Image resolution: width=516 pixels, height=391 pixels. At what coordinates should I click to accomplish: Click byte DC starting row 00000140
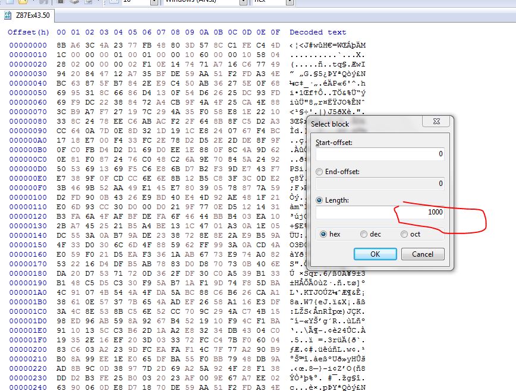click(61, 235)
